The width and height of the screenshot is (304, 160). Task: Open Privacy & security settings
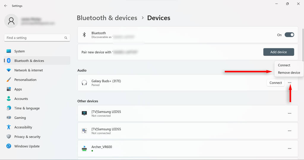click(x=27, y=137)
